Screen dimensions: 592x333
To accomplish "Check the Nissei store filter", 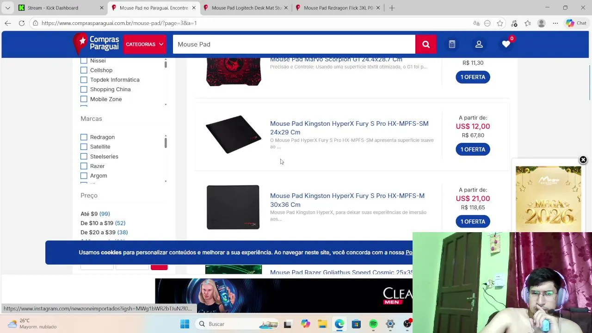I will point(84,61).
